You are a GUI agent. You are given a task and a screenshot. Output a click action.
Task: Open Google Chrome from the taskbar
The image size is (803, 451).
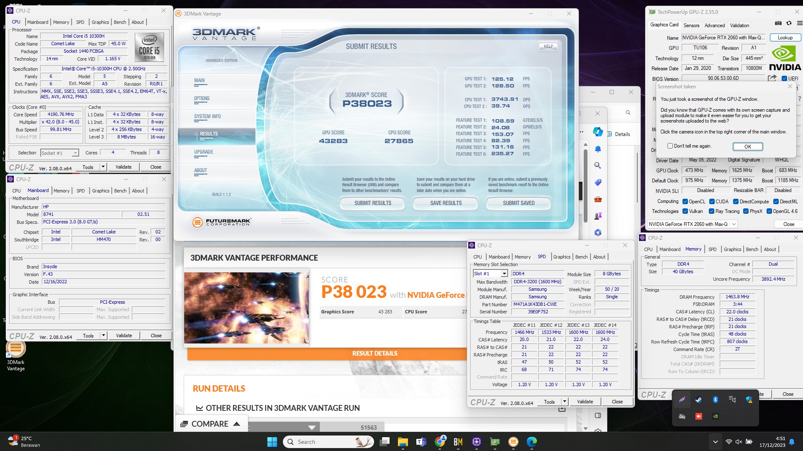pos(440,441)
